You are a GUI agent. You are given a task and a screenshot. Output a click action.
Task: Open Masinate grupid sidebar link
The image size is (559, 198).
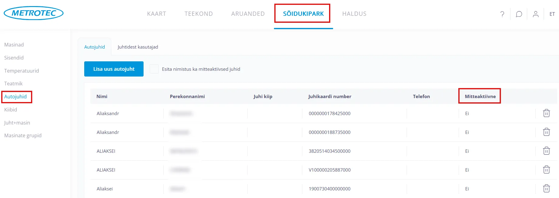23,135
